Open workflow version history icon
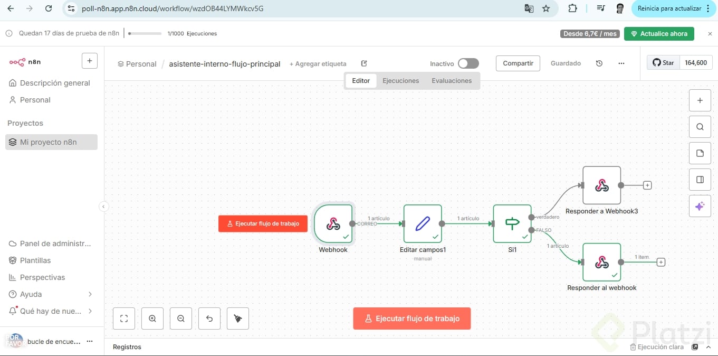The image size is (718, 356). [x=599, y=63]
